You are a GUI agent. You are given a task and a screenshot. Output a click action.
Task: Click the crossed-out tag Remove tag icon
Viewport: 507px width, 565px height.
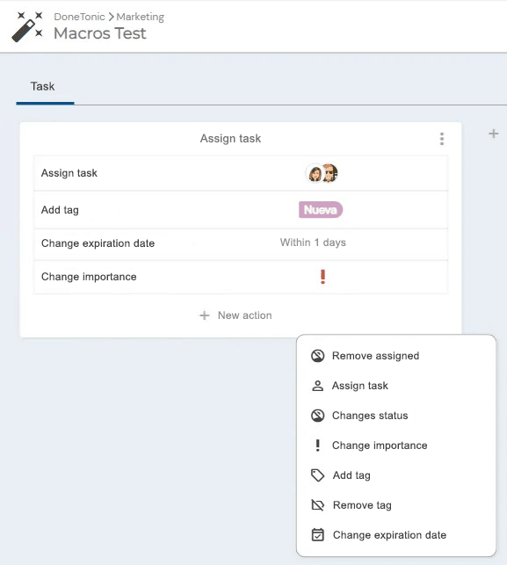[x=317, y=505]
